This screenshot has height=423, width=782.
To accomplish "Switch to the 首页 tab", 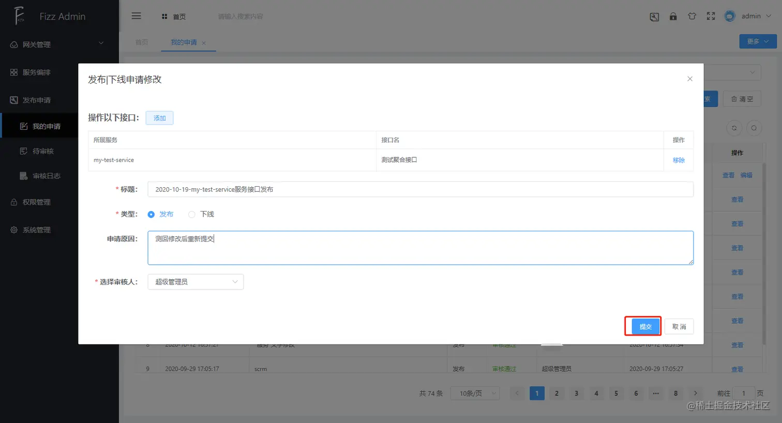I will pos(142,42).
